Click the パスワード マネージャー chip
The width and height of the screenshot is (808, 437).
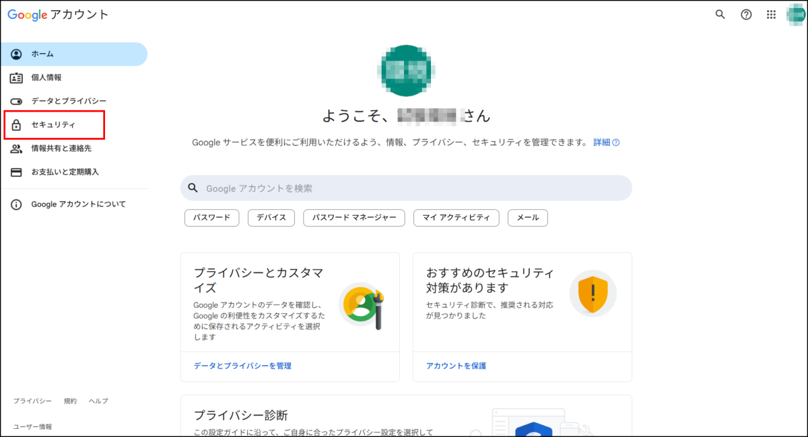tap(354, 218)
